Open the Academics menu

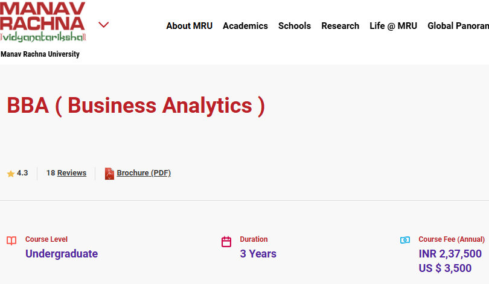[x=245, y=26]
